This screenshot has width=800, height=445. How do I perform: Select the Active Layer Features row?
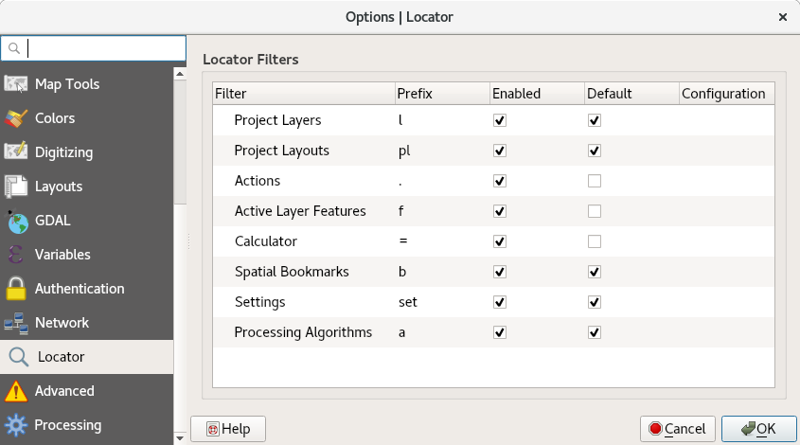click(x=493, y=211)
